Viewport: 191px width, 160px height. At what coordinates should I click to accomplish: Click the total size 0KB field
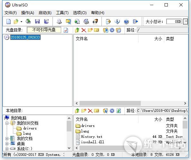coord(174,22)
